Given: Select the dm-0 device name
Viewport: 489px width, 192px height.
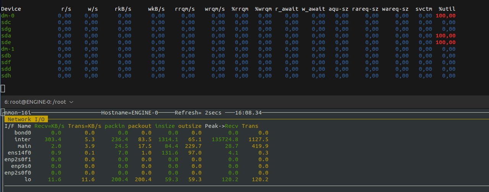Looking at the screenshot, I should 8,16.
